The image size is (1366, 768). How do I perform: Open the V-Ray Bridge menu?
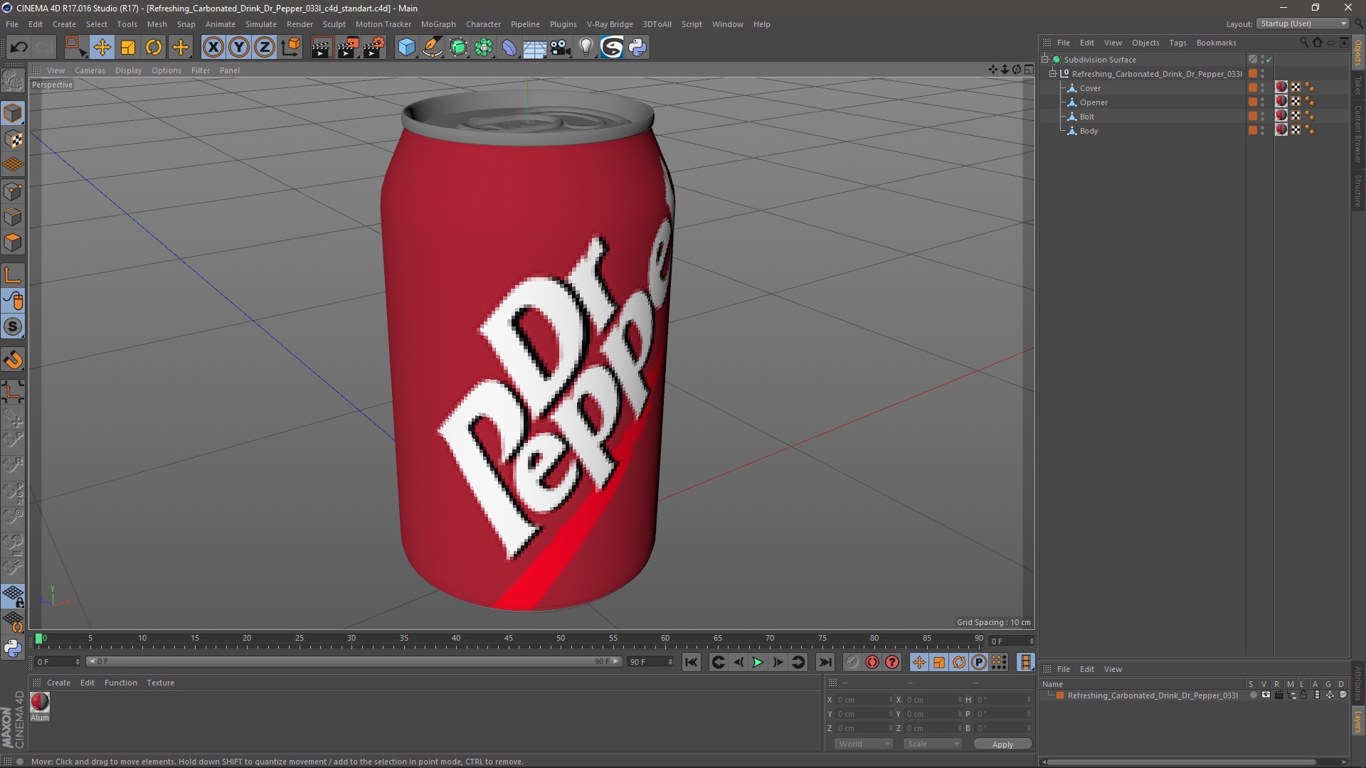[x=610, y=24]
